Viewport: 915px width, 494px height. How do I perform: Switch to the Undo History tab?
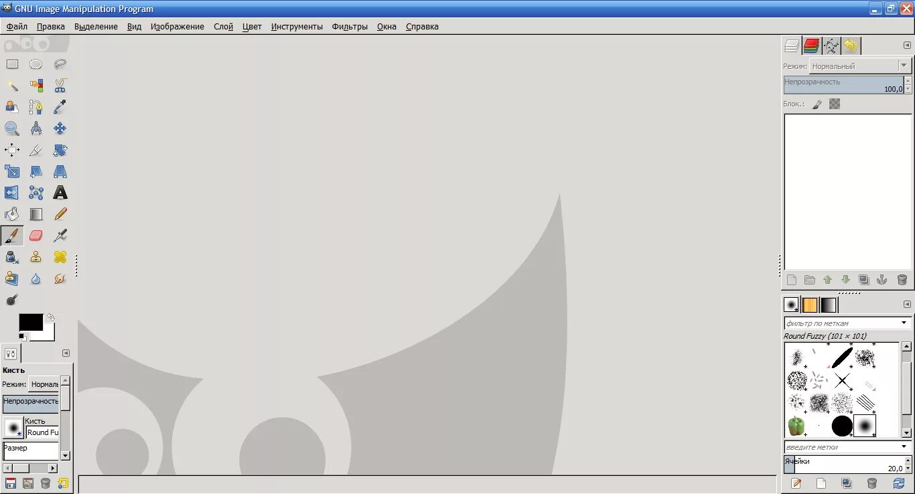tap(851, 46)
